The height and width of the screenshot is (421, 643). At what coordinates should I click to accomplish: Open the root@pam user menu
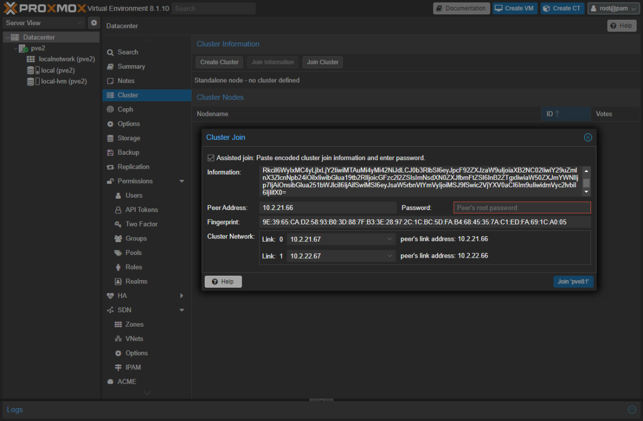point(613,9)
